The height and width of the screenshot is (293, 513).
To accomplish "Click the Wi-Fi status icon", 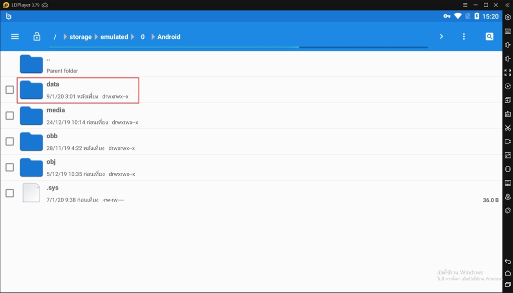I will coord(458,16).
